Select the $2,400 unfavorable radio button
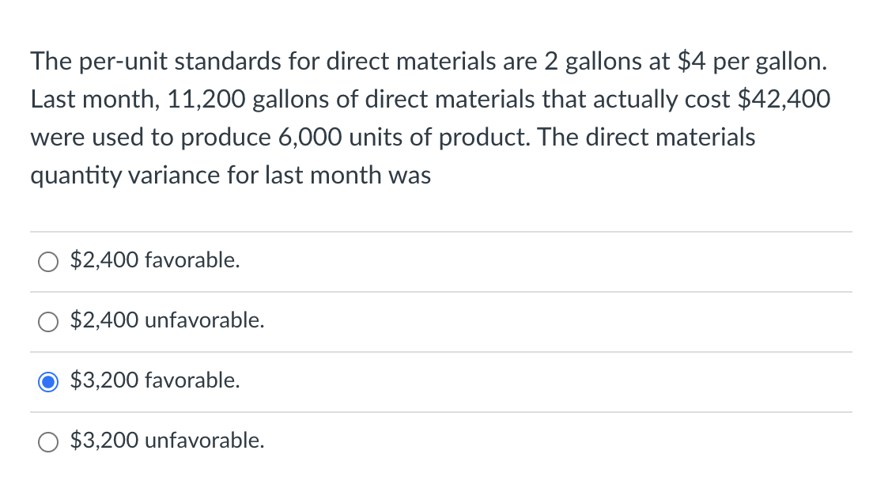 (x=47, y=321)
